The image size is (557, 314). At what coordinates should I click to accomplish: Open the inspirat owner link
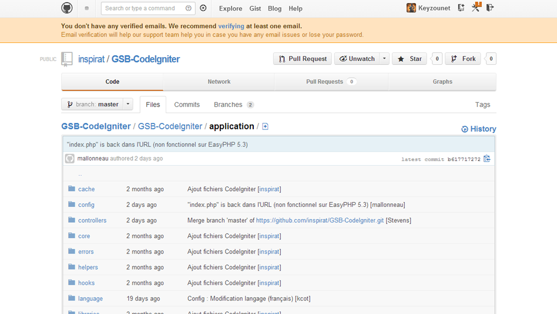pos(91,59)
